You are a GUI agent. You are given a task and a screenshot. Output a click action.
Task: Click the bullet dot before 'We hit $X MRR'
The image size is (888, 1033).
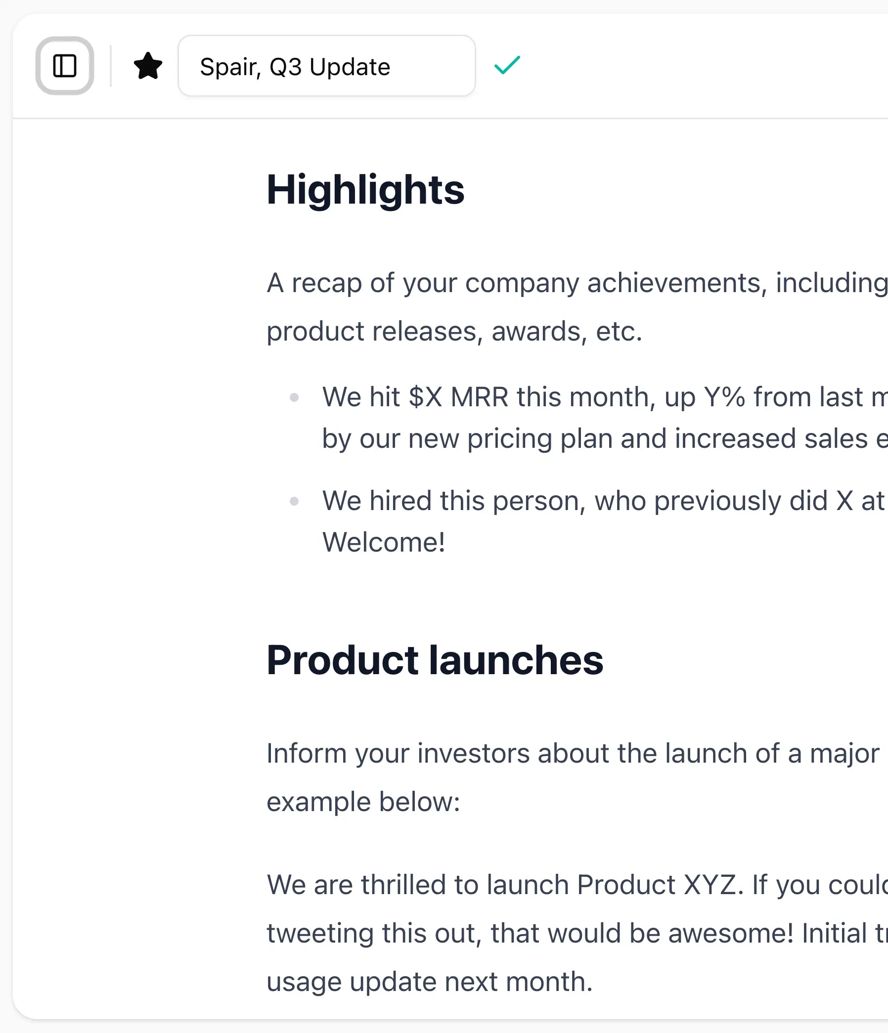(295, 398)
